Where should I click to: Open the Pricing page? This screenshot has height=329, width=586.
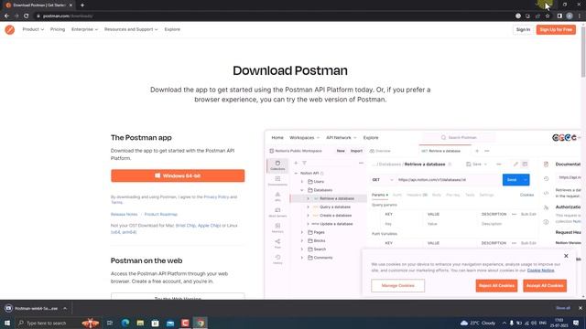click(x=58, y=29)
